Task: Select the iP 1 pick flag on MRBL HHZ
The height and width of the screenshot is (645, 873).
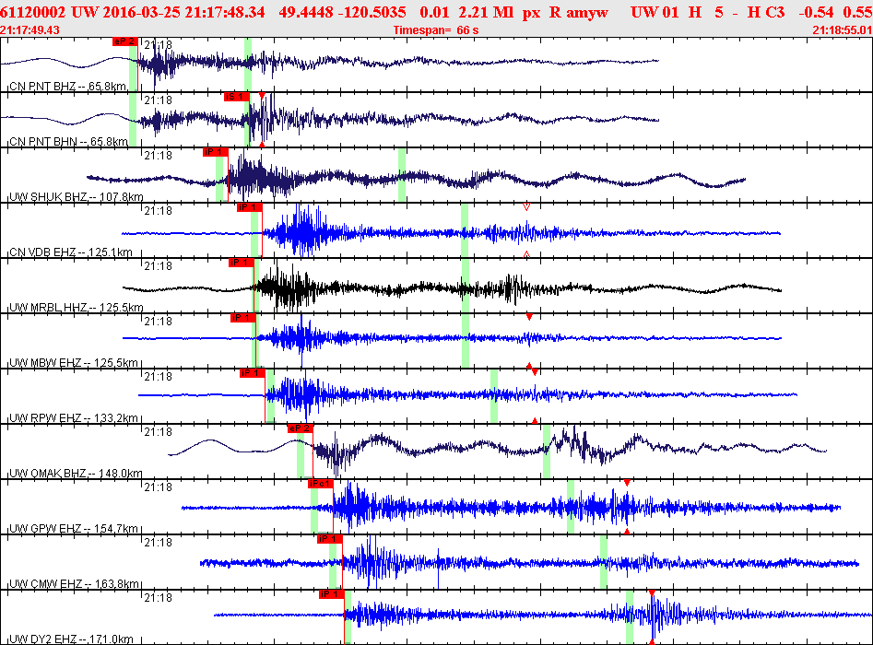Action: pos(242,263)
